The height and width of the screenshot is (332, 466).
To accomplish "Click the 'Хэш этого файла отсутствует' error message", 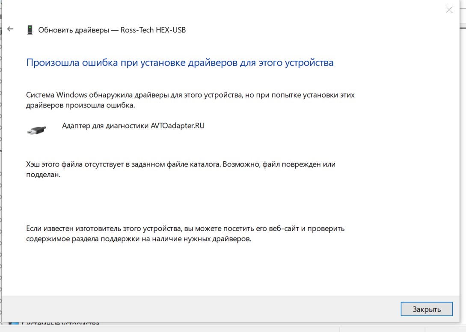I will (x=181, y=164).
